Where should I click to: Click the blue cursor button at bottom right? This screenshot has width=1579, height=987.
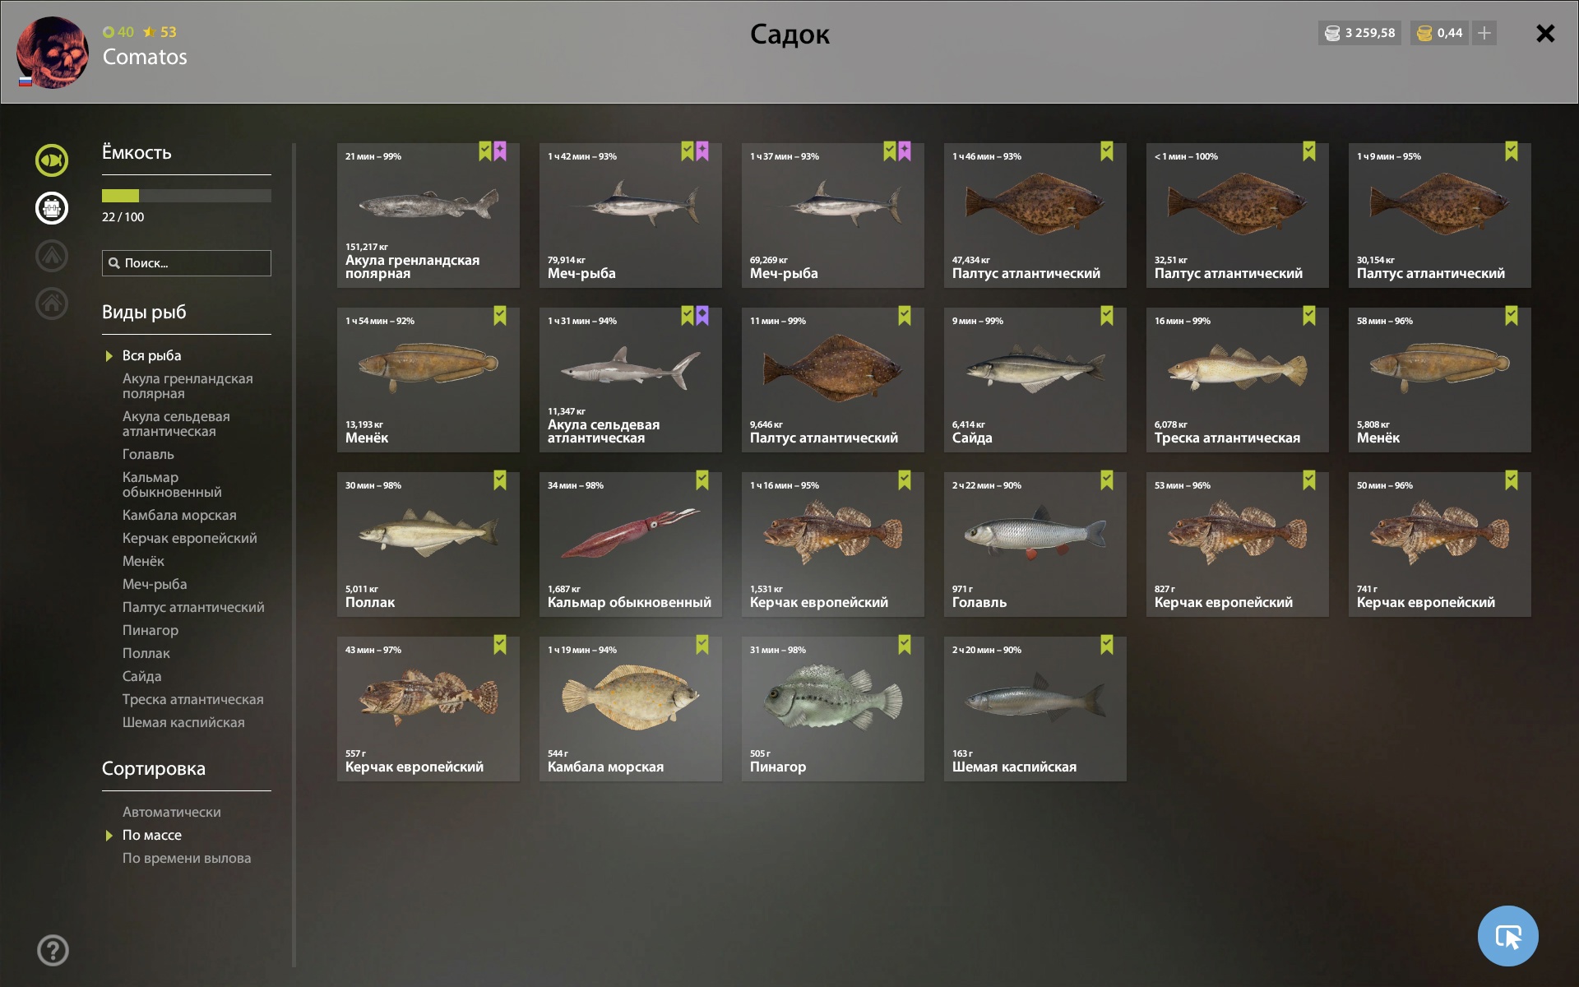tap(1507, 936)
